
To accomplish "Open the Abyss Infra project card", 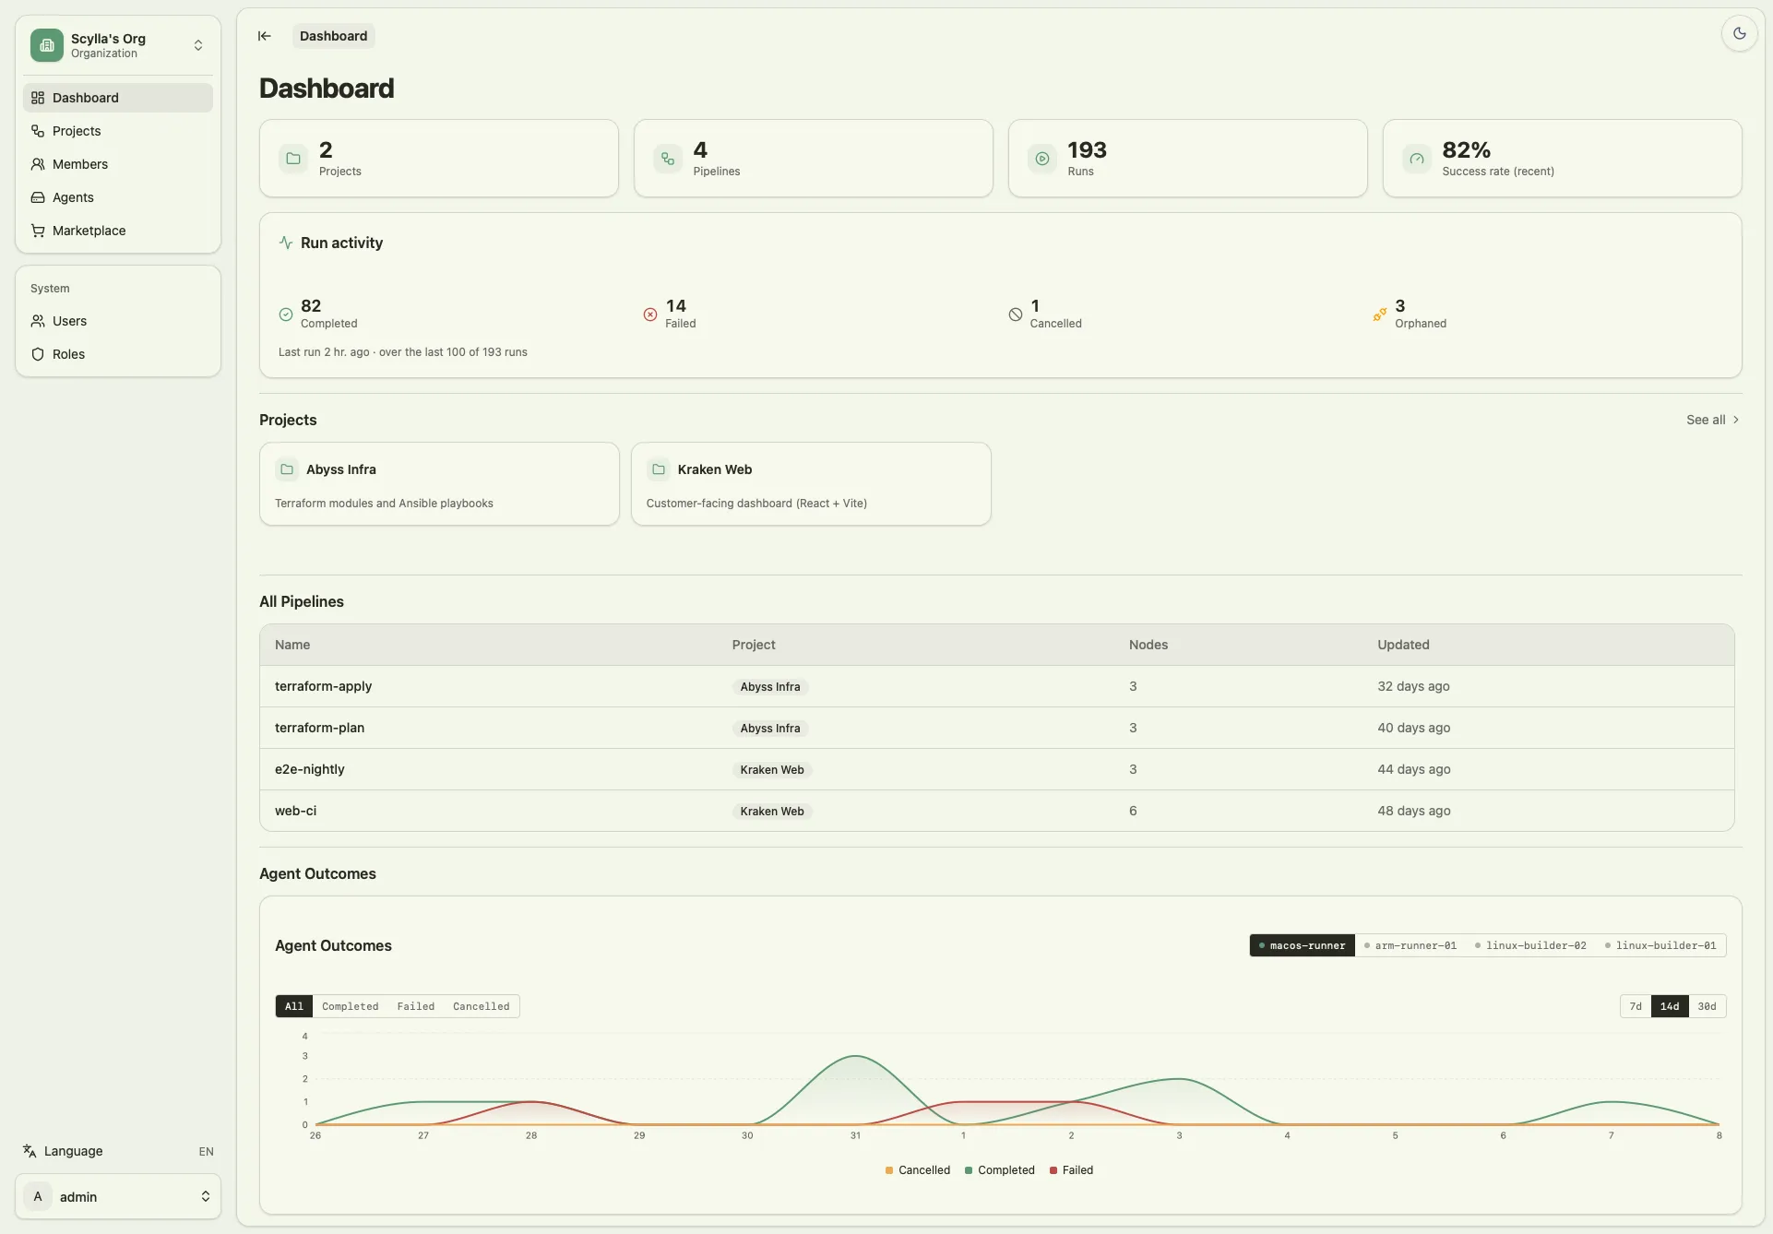I will coord(439,484).
